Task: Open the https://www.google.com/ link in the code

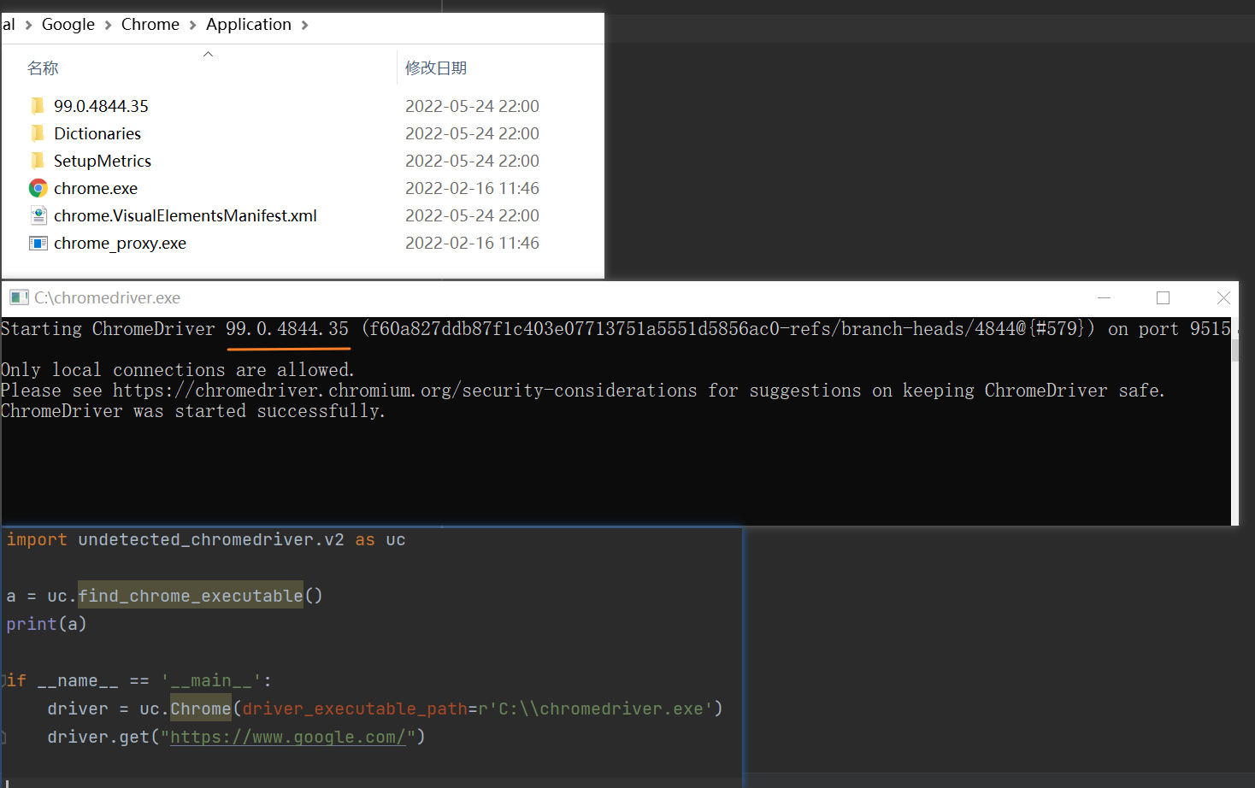Action: point(286,737)
